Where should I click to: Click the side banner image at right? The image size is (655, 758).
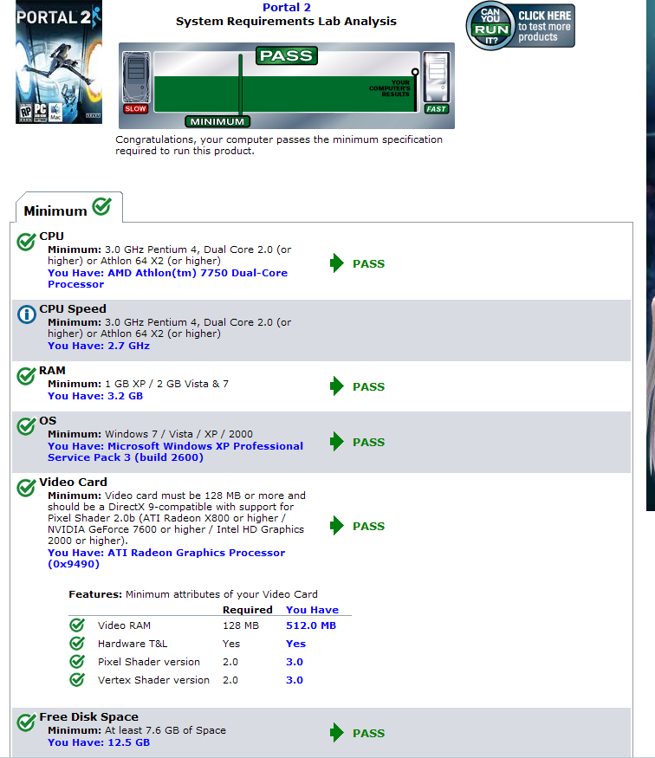point(651,256)
